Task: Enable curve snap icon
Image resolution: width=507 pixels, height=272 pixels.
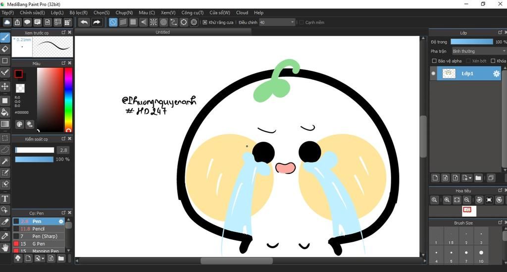Action: (x=174, y=22)
